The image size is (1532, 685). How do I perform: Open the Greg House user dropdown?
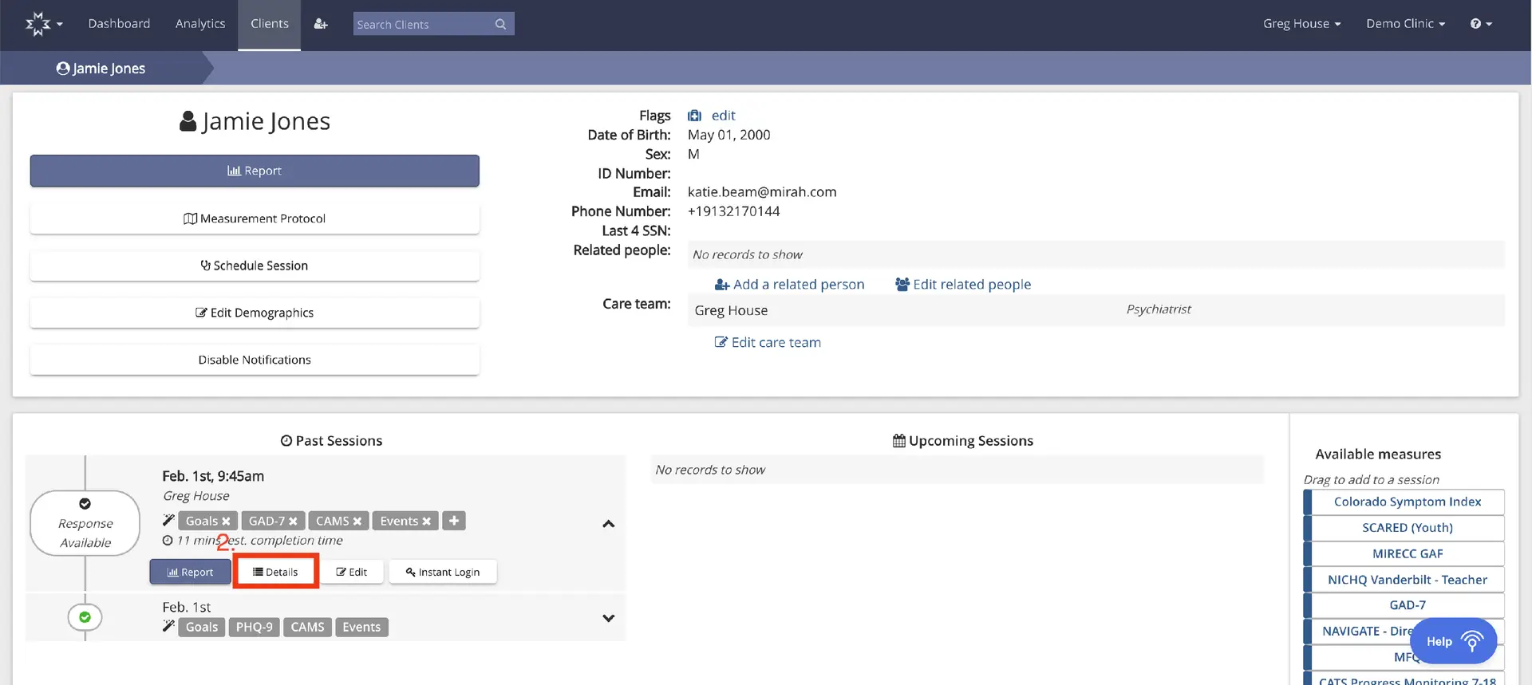(x=1301, y=24)
